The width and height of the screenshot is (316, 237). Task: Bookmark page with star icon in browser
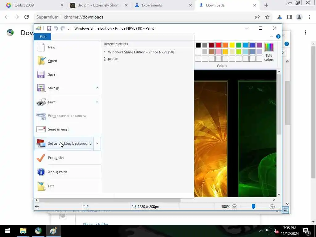[267, 17]
